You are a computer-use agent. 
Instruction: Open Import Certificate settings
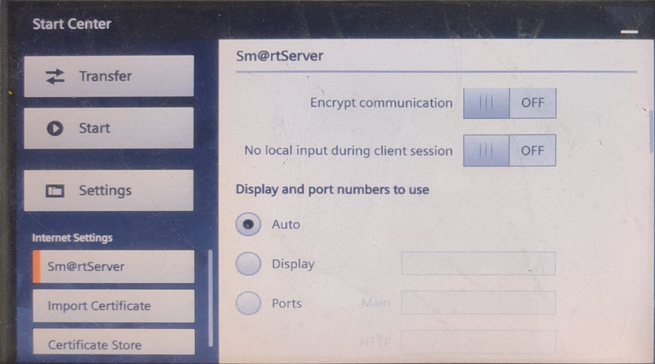pyautogui.click(x=114, y=306)
